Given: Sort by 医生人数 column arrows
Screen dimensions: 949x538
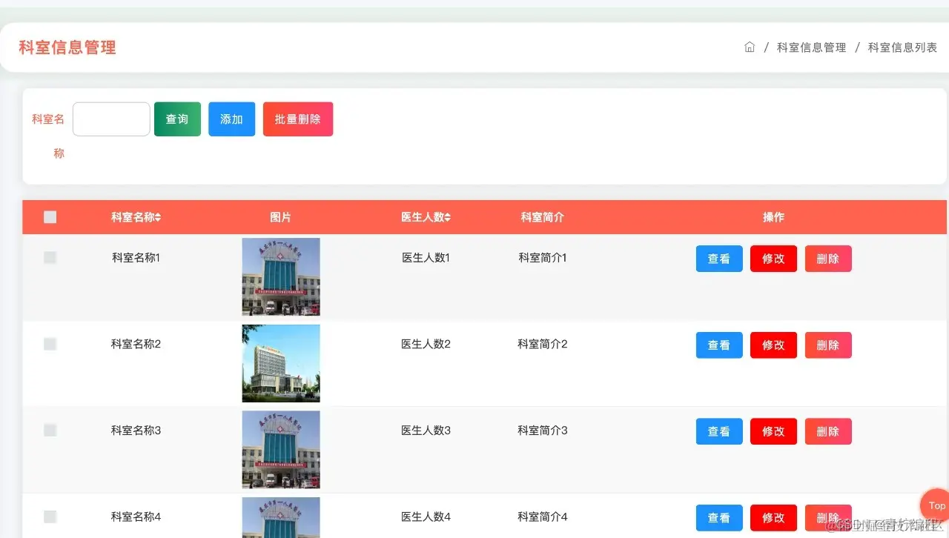Looking at the screenshot, I should (448, 217).
